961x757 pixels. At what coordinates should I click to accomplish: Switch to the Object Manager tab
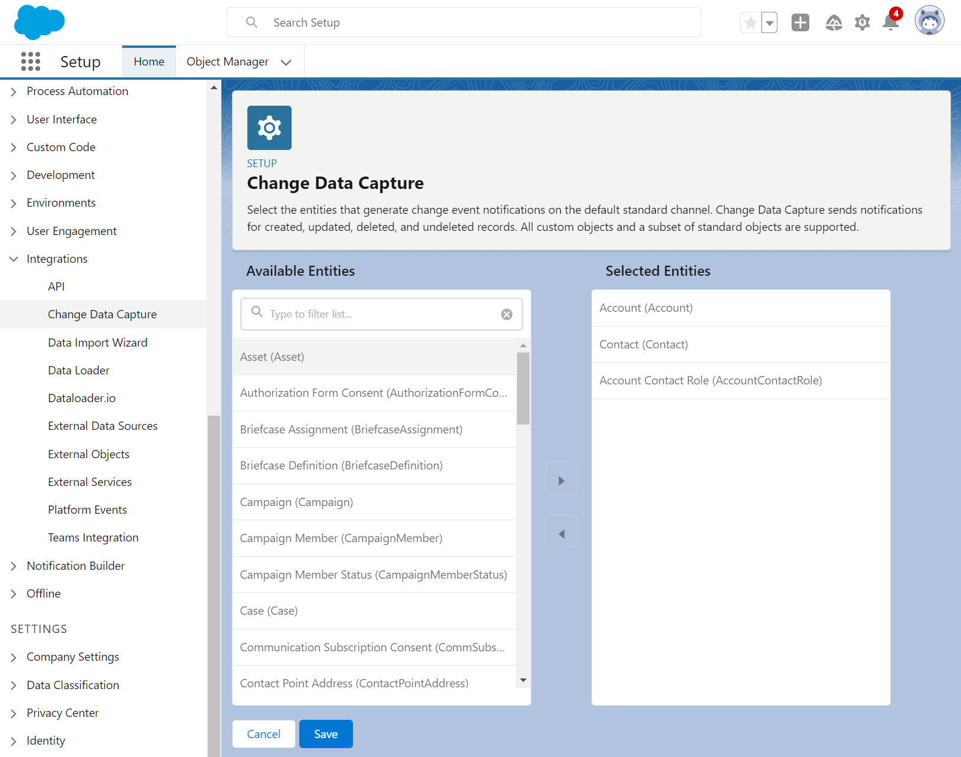[x=227, y=61]
